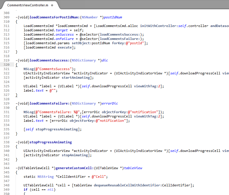Click line number 309 in gutter
Viewport: 229px width, 195px height.
(6, 17)
